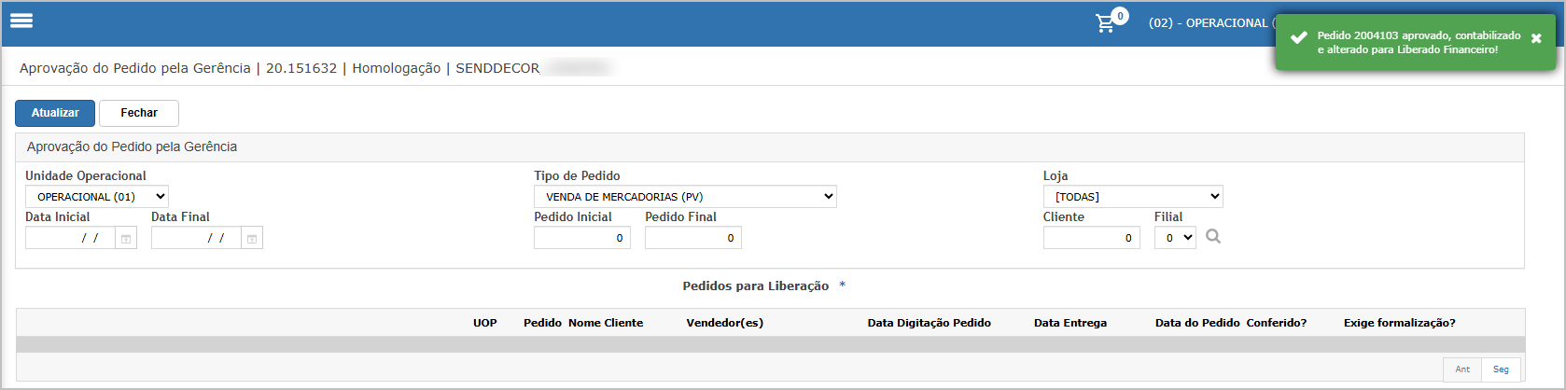Click the Ant pagination button
1566x390 pixels.
(1462, 369)
